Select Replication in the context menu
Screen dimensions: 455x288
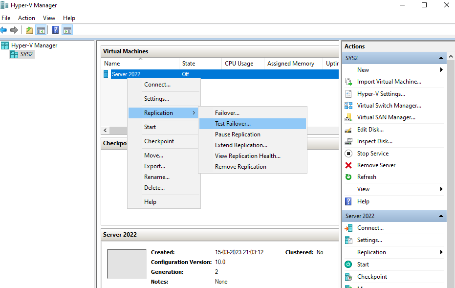pos(163,113)
